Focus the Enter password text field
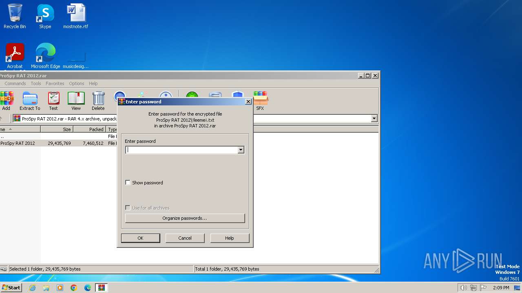 pyautogui.click(x=181, y=150)
